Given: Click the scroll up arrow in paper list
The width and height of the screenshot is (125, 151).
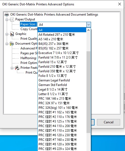Looking at the screenshot, I should [x=88, y=30].
